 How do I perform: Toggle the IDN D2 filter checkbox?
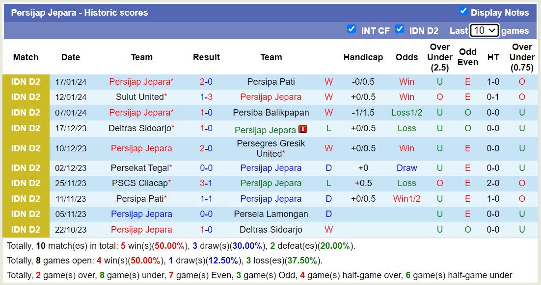tap(400, 29)
